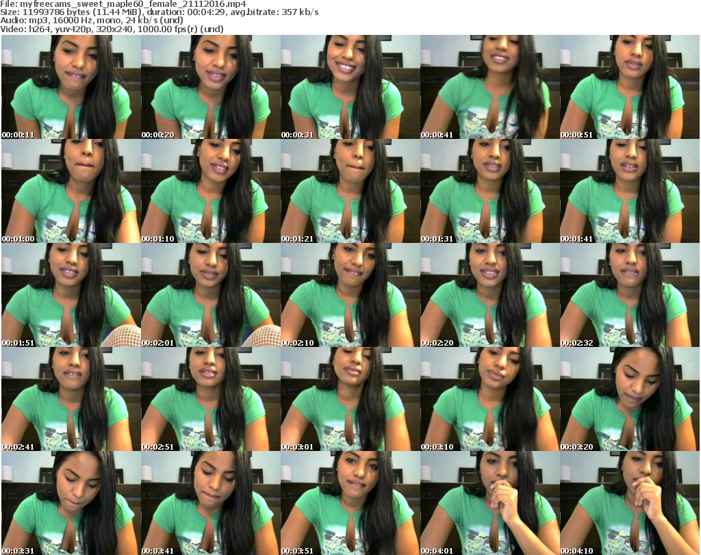Choose the 00:03:01 preview frame
Image resolution: width=701 pixels, height=555 pixels.
[x=350, y=400]
